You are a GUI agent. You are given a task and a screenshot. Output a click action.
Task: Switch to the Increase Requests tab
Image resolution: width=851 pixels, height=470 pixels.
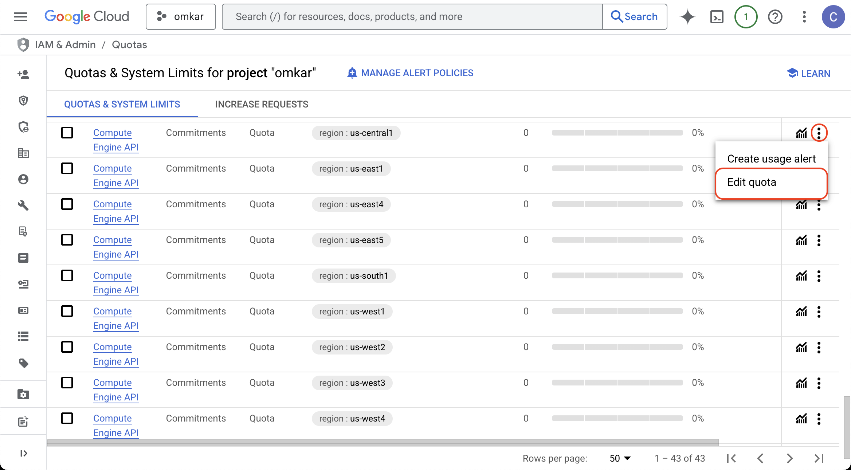(262, 104)
